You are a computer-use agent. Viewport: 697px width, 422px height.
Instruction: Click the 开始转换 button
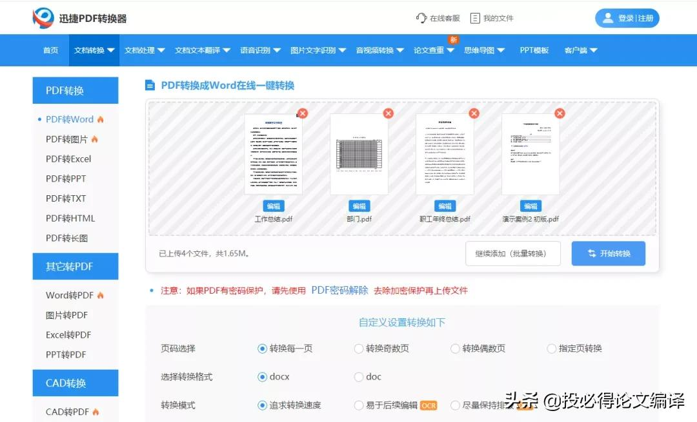click(607, 253)
